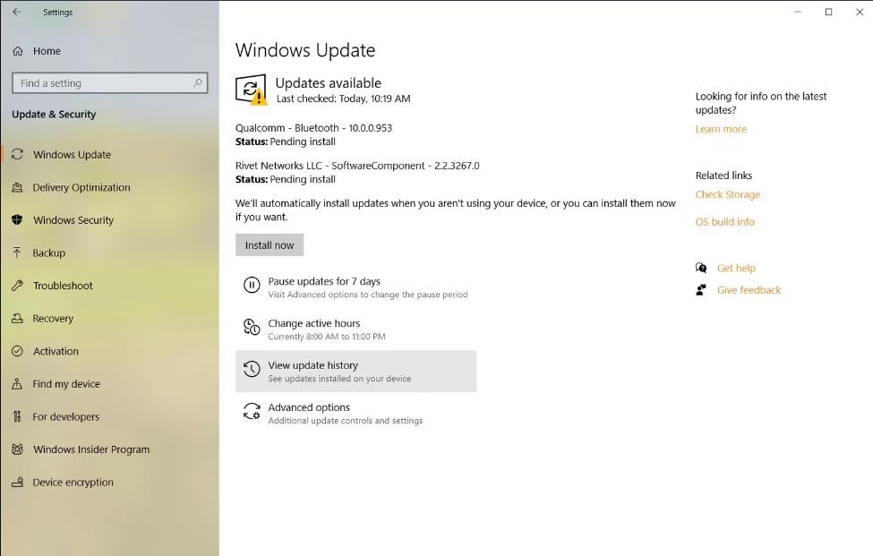Screen dimensions: 873x556
Task: Click the Activation checkmark icon
Action: [x=17, y=351]
